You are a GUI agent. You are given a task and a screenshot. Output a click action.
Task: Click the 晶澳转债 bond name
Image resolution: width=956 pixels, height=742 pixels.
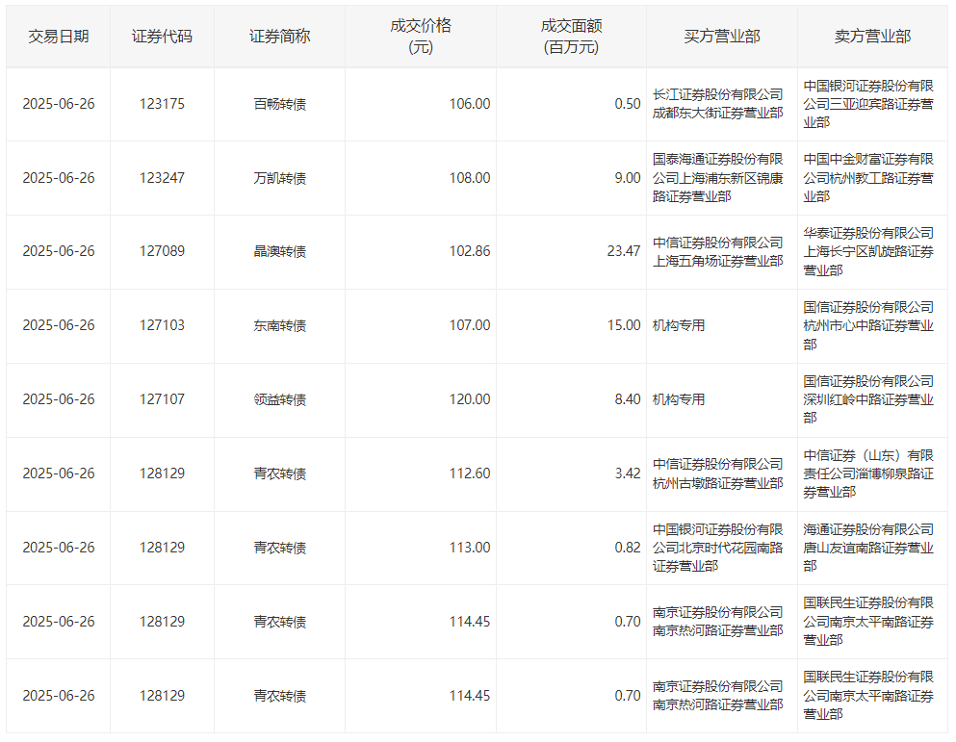tap(279, 251)
